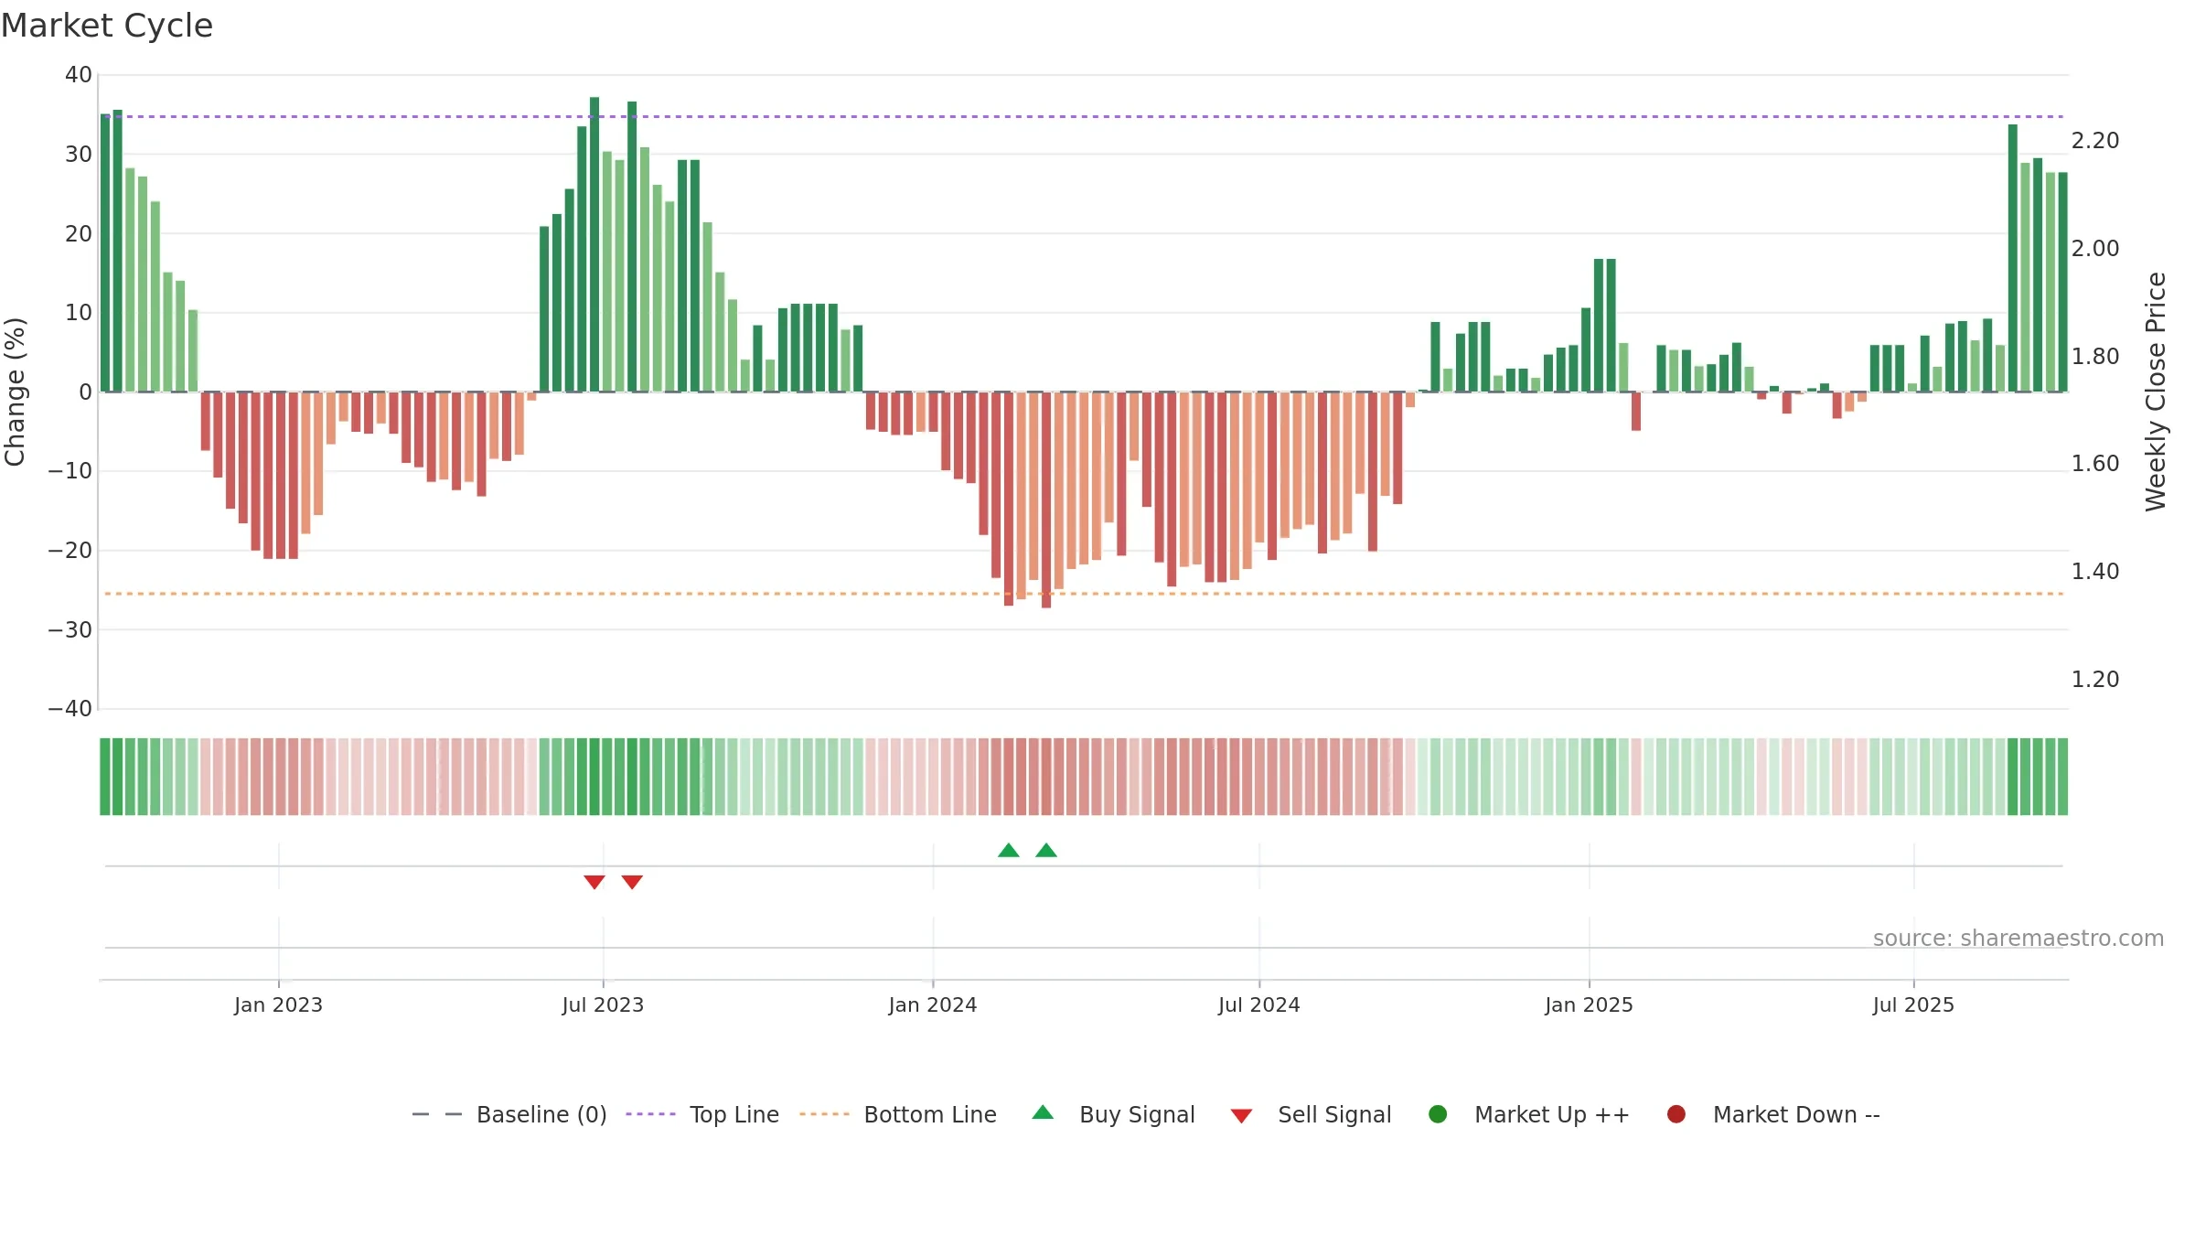Click the purple dotted Top Line legend swatch

coord(650,1114)
